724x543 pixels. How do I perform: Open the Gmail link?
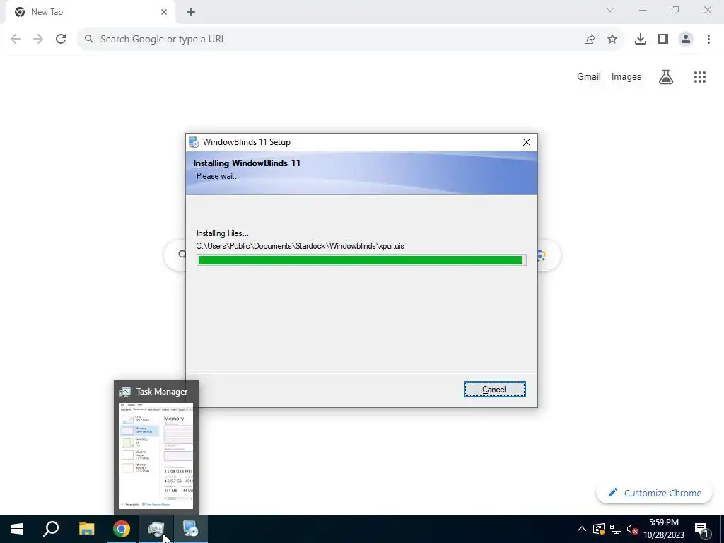point(589,76)
